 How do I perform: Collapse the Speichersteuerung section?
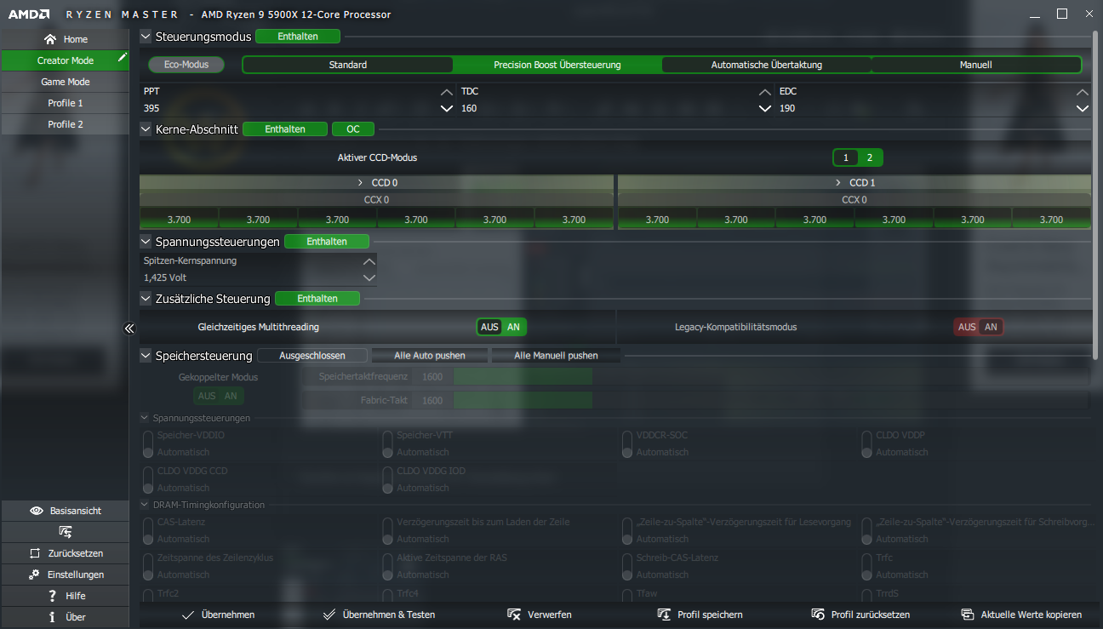click(146, 356)
